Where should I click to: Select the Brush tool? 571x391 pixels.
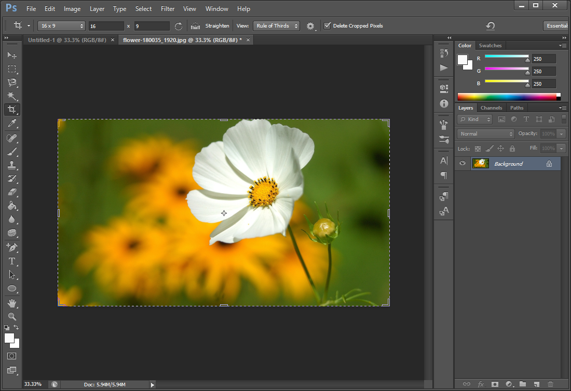pyautogui.click(x=12, y=152)
